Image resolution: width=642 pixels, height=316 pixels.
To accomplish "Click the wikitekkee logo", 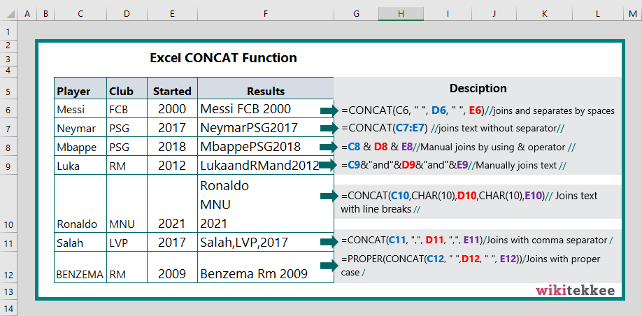I will (x=576, y=291).
